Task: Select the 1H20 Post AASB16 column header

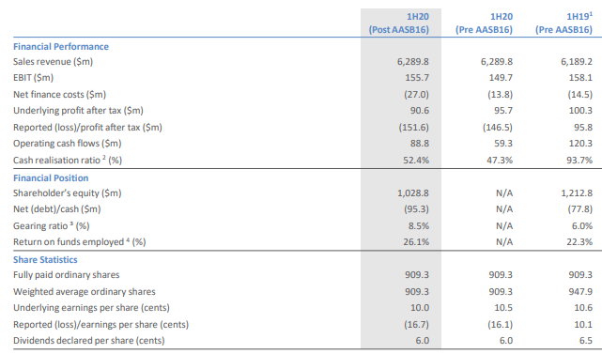Action: tap(399, 23)
